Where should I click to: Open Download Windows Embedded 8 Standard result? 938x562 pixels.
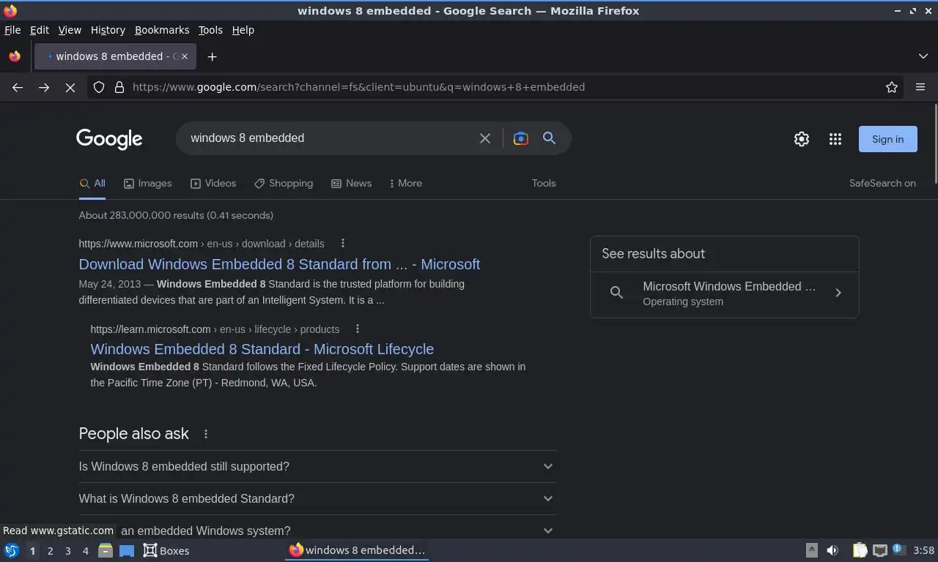279,264
